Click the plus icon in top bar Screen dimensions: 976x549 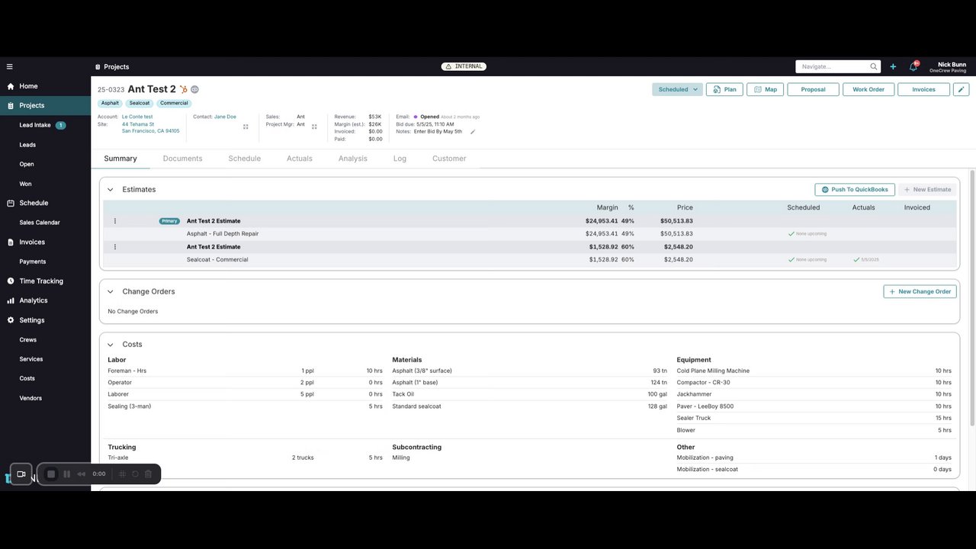[893, 66]
